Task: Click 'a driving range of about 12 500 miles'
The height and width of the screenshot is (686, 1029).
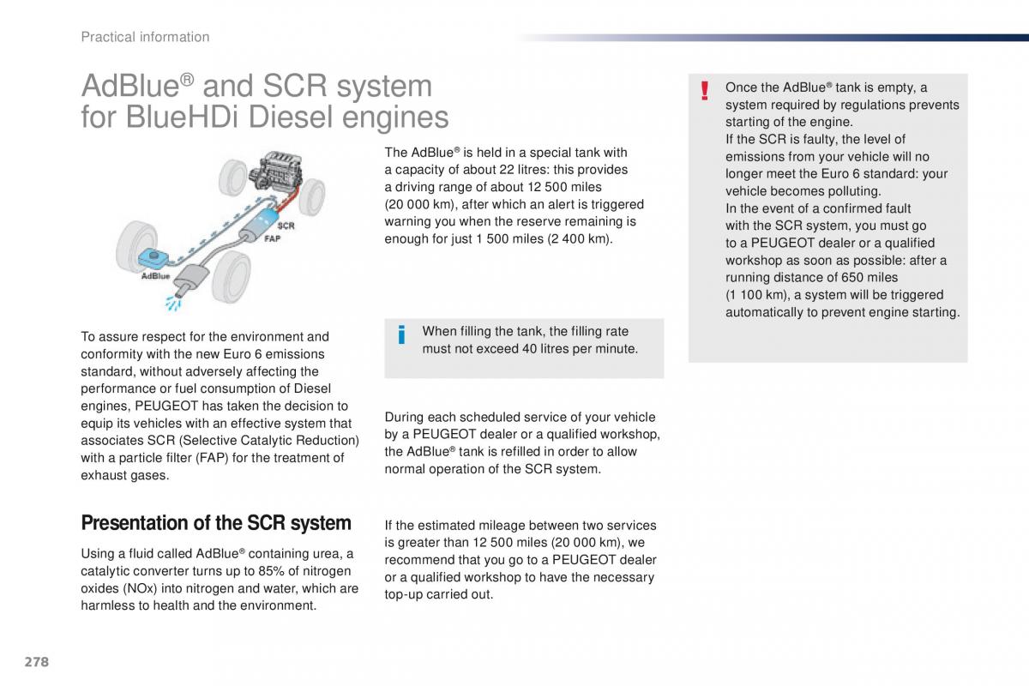Action: tap(493, 187)
